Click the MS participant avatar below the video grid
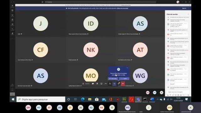201x113 pixels. [x=155, y=93]
